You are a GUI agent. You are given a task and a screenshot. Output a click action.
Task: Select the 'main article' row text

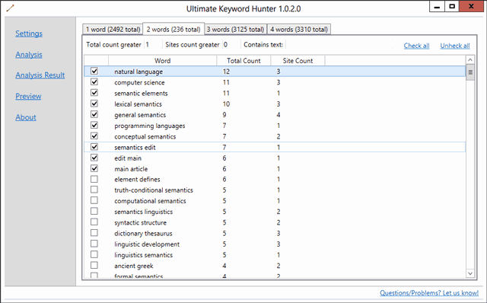(x=131, y=169)
